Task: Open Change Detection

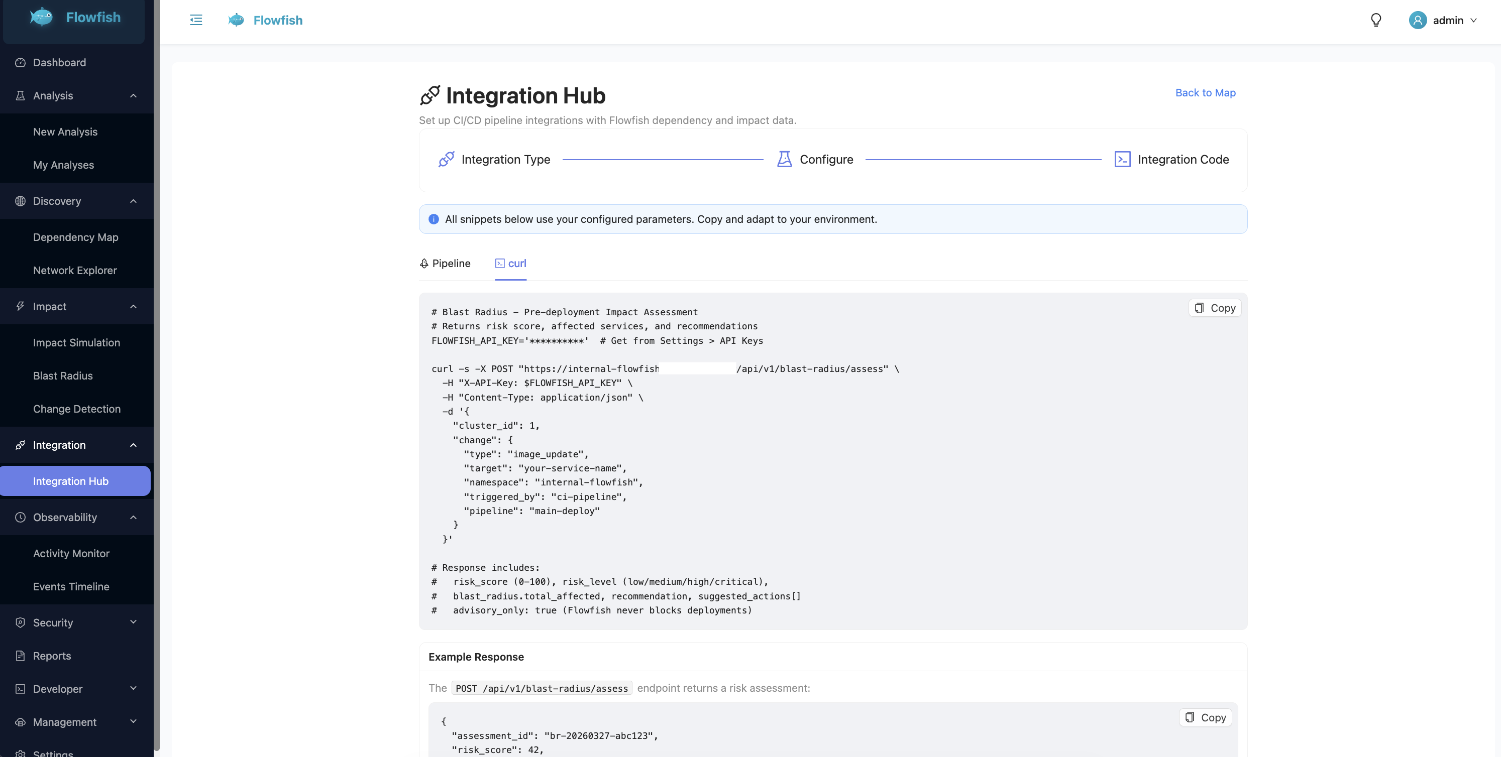Action: tap(77, 409)
